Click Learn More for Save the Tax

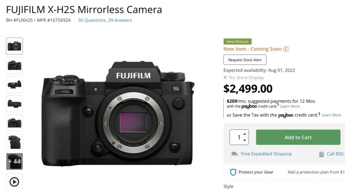[331, 115]
